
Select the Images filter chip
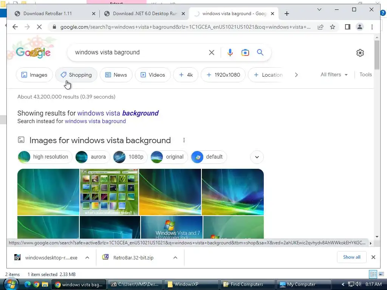[x=34, y=75]
